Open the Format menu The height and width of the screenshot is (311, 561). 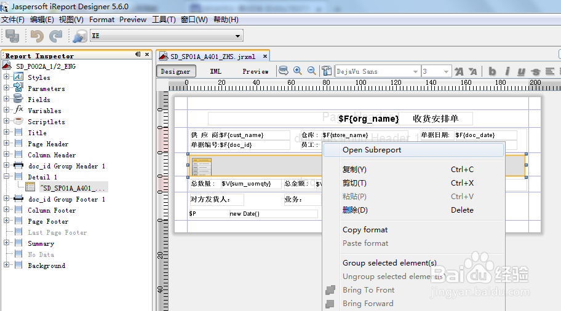click(101, 20)
